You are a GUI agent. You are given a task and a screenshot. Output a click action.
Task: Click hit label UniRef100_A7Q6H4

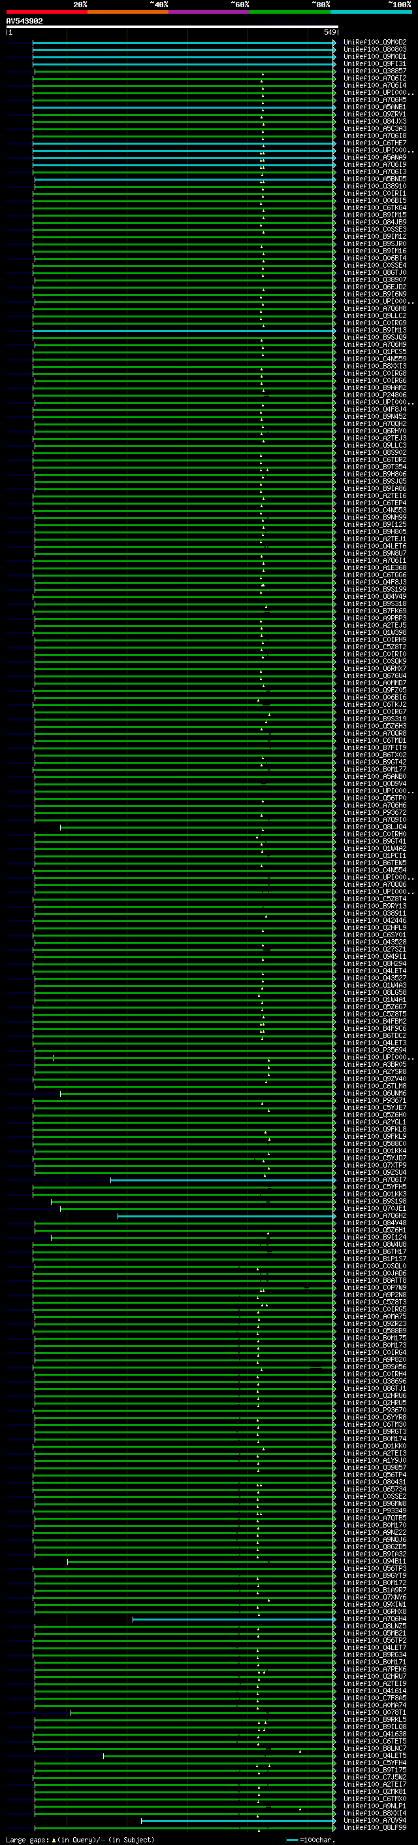tap(375, 1619)
